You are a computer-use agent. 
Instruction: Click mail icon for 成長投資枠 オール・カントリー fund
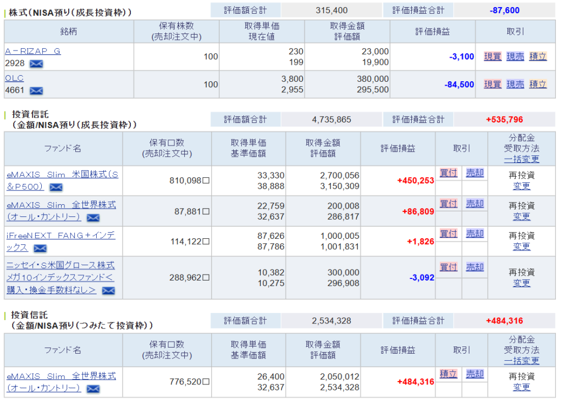tap(93, 217)
